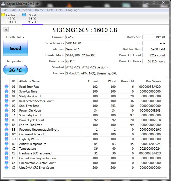Screen dimensions: 171x181
Task: Click raw value 0000000201B of Power Cycle Count
Action: click(150, 120)
